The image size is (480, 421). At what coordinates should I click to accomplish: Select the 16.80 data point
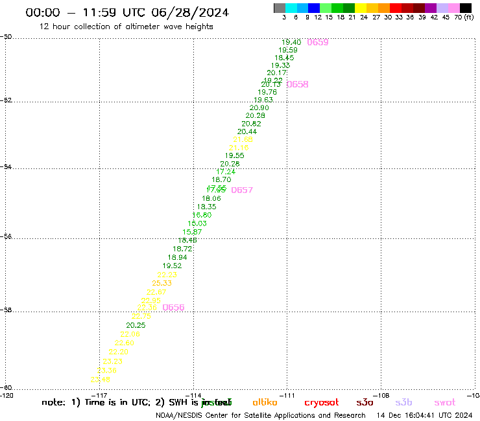(202, 215)
